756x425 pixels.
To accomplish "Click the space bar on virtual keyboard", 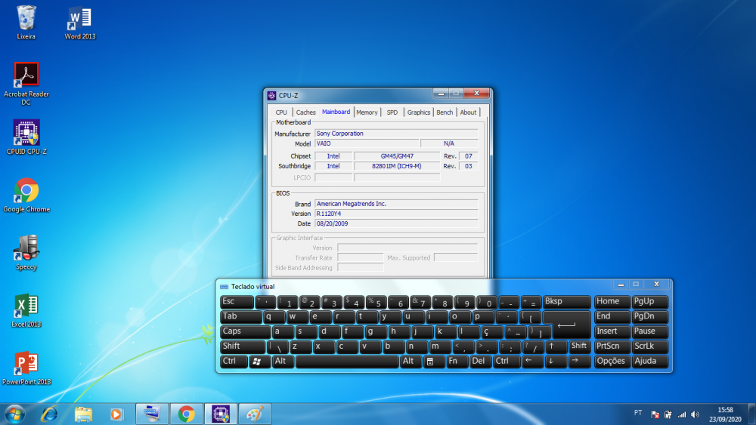I will coord(347,362).
